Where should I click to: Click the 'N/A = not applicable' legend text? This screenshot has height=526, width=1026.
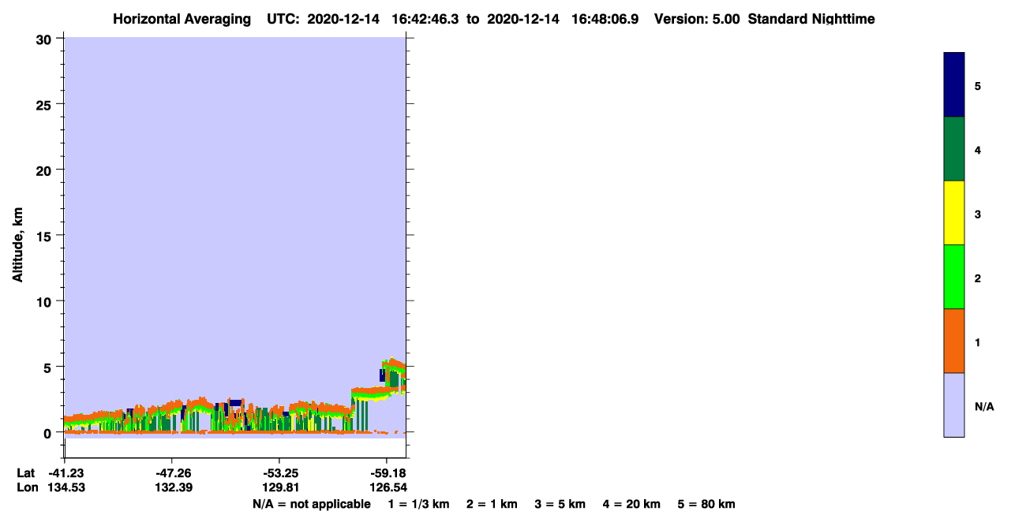pos(311,504)
